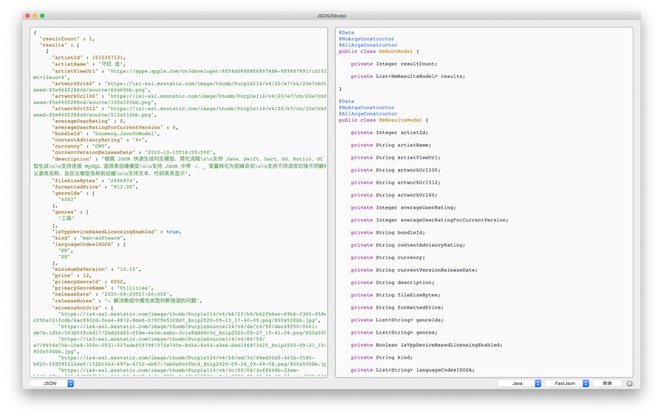This screenshot has width=663, height=414.
Task: Click "private String fileSizeBytes;" code line
Action: click(396, 296)
